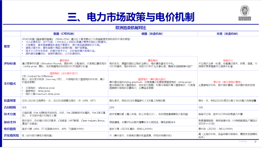Image resolution: width=262 pixels, height=148 pixels.
Task: Click the row label 技术分类
Action: [10, 114]
